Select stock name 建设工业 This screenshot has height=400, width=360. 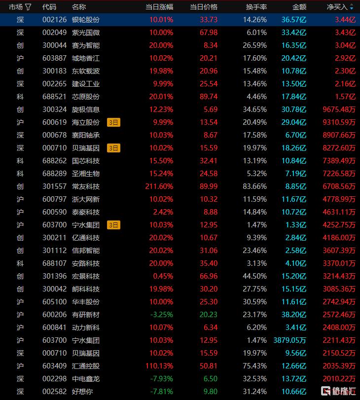pos(86,84)
